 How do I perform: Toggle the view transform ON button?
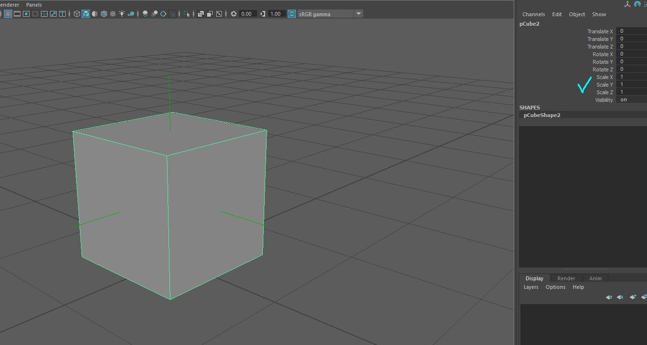pyautogui.click(x=292, y=14)
